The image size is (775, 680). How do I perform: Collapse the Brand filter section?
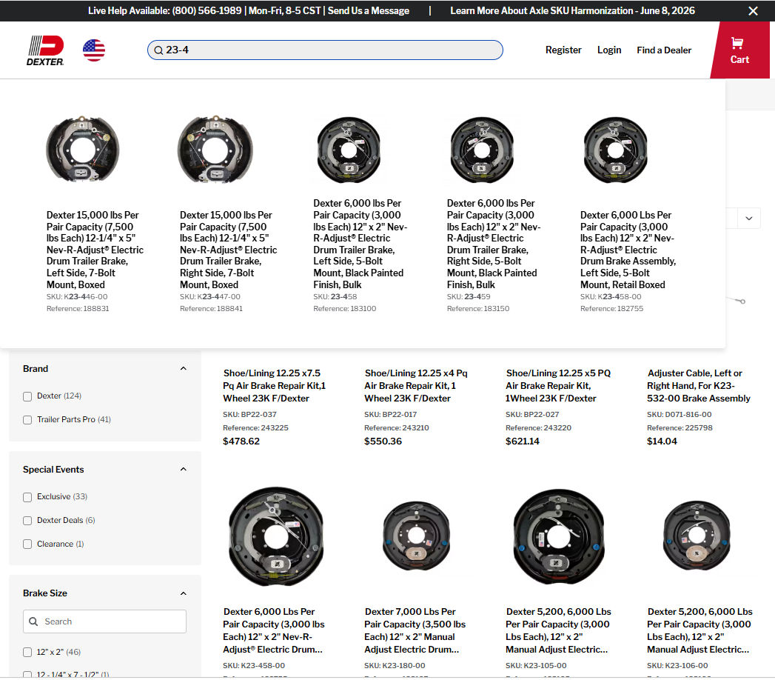(184, 368)
